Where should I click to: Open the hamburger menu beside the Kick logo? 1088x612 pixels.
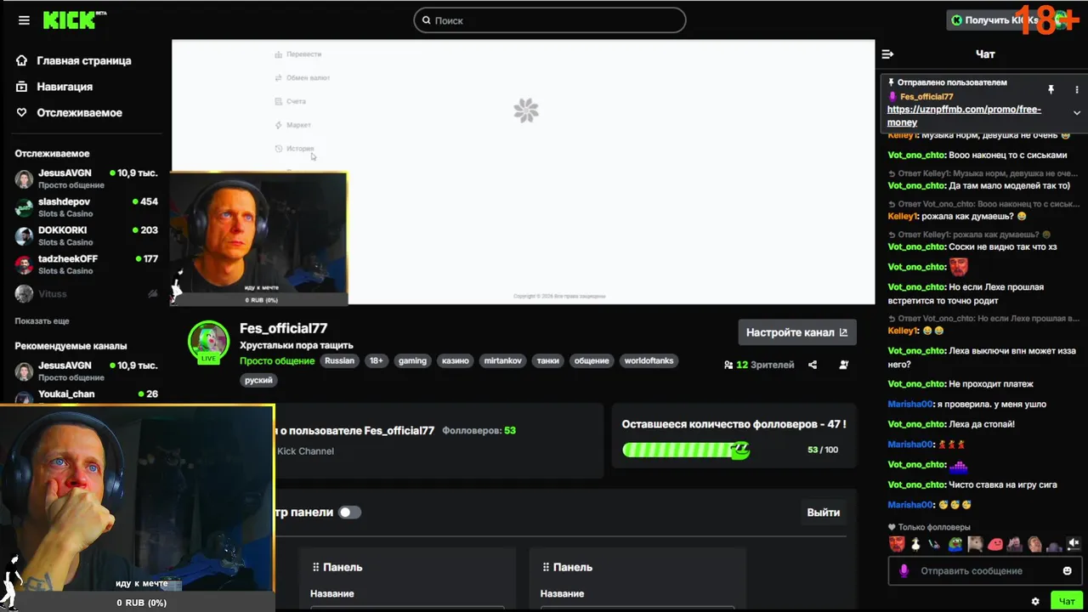[24, 20]
